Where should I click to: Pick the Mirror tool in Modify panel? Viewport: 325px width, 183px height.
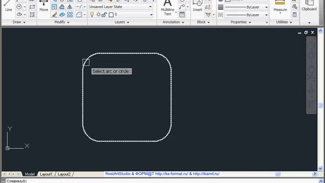[70, 7]
